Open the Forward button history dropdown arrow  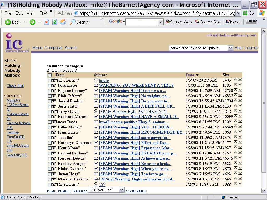40,22
